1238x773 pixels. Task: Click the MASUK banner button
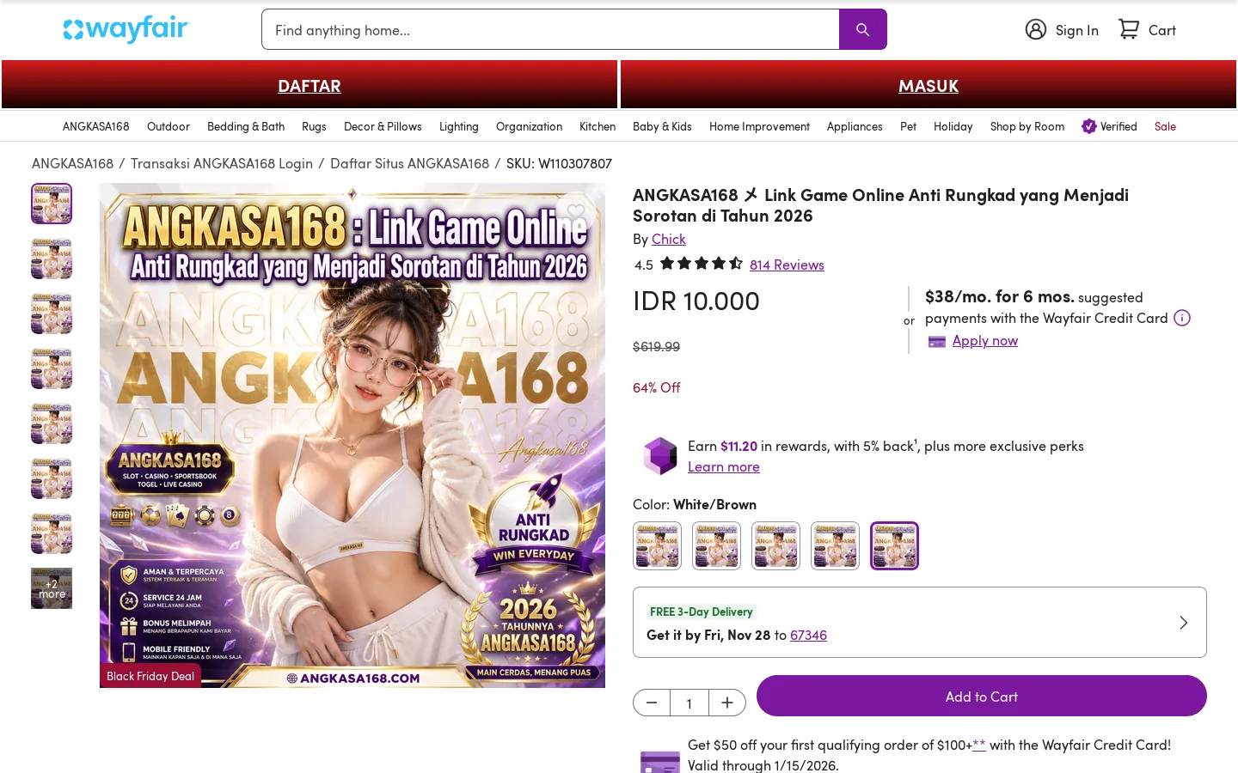pos(929,85)
